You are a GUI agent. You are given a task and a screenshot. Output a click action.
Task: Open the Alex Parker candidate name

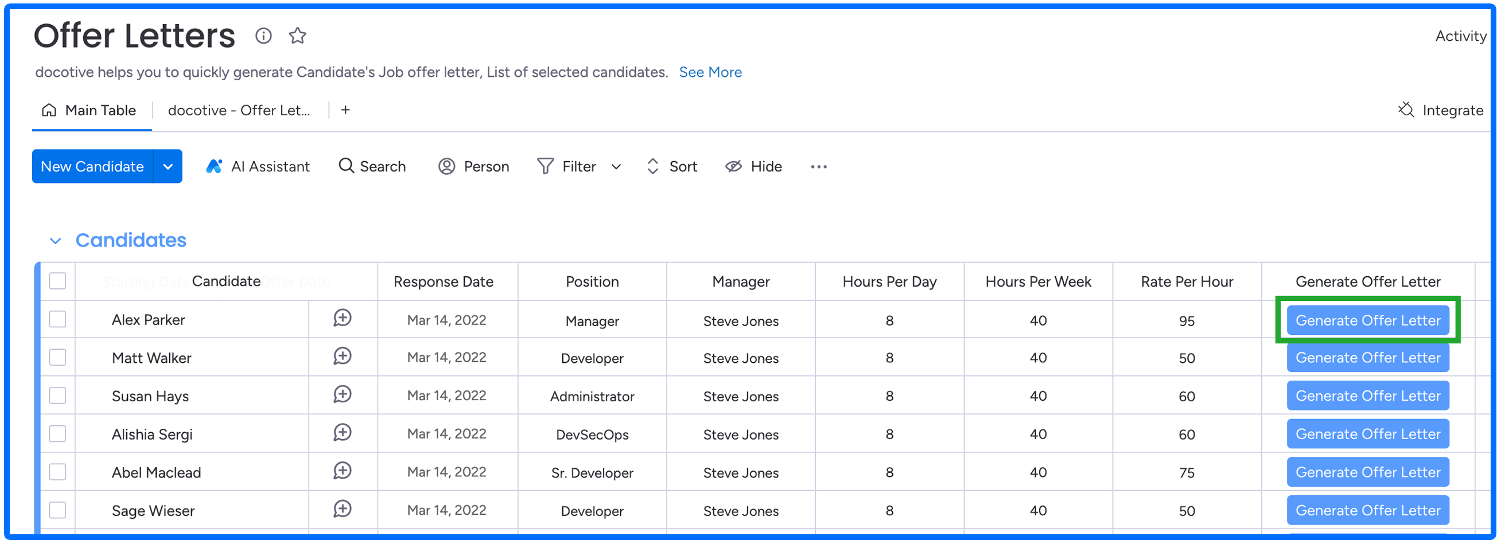pos(148,320)
